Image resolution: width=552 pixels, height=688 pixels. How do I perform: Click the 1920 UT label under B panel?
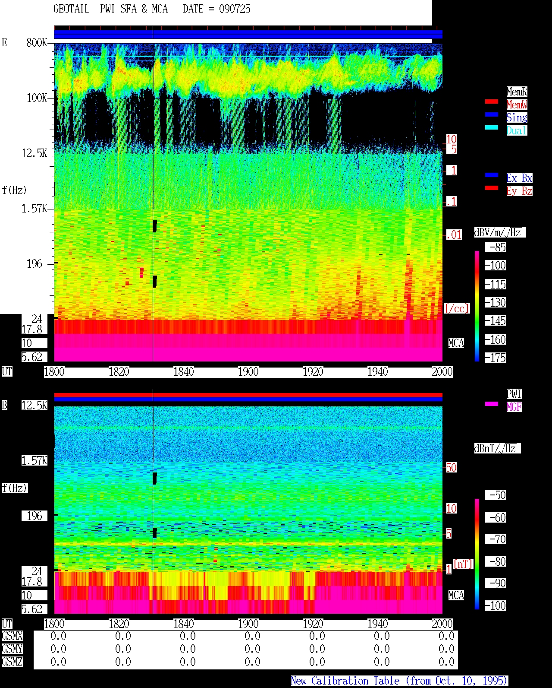click(x=313, y=624)
